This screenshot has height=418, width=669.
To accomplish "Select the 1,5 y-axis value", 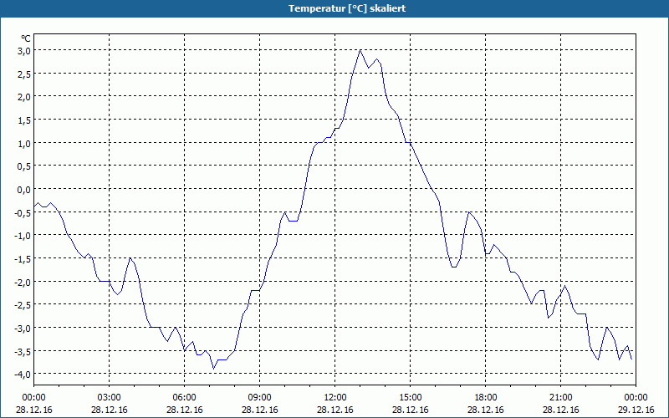I will tap(23, 120).
